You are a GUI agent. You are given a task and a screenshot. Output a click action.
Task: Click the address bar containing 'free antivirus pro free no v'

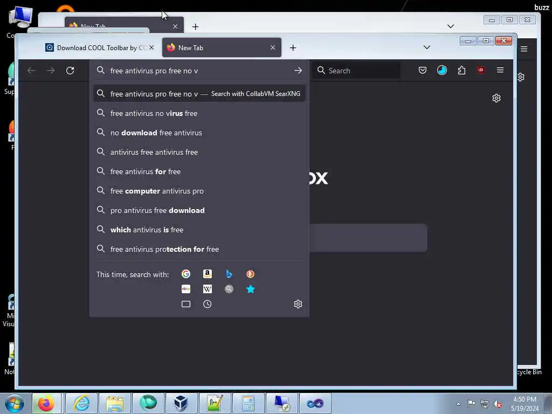(x=199, y=71)
